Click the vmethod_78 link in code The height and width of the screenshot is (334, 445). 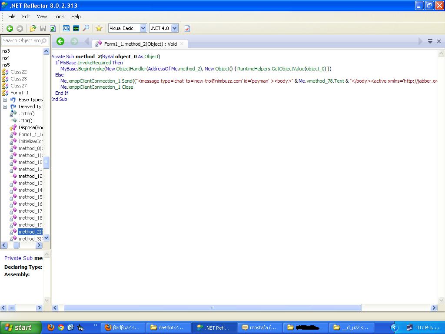(x=319, y=81)
